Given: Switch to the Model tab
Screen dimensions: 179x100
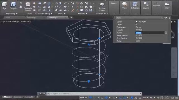Looking at the screenshot, I should (x=7, y=97).
